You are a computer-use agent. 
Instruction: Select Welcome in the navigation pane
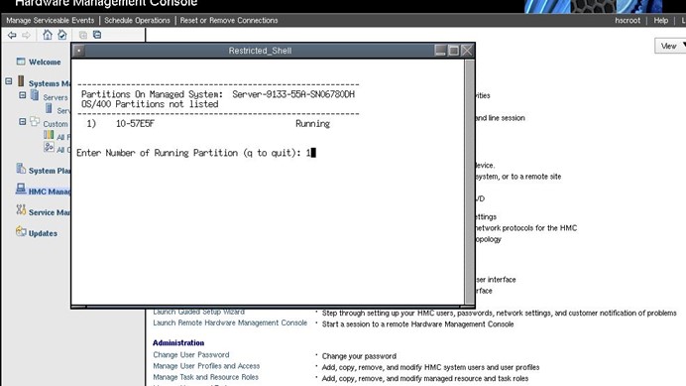click(45, 63)
